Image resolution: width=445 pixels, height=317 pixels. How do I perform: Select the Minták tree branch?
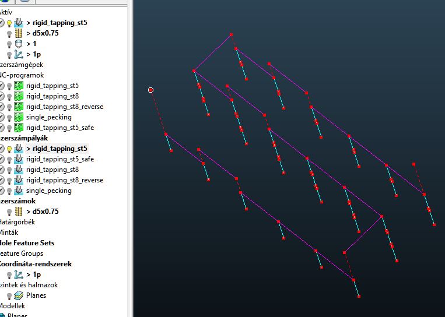[x=9, y=233]
